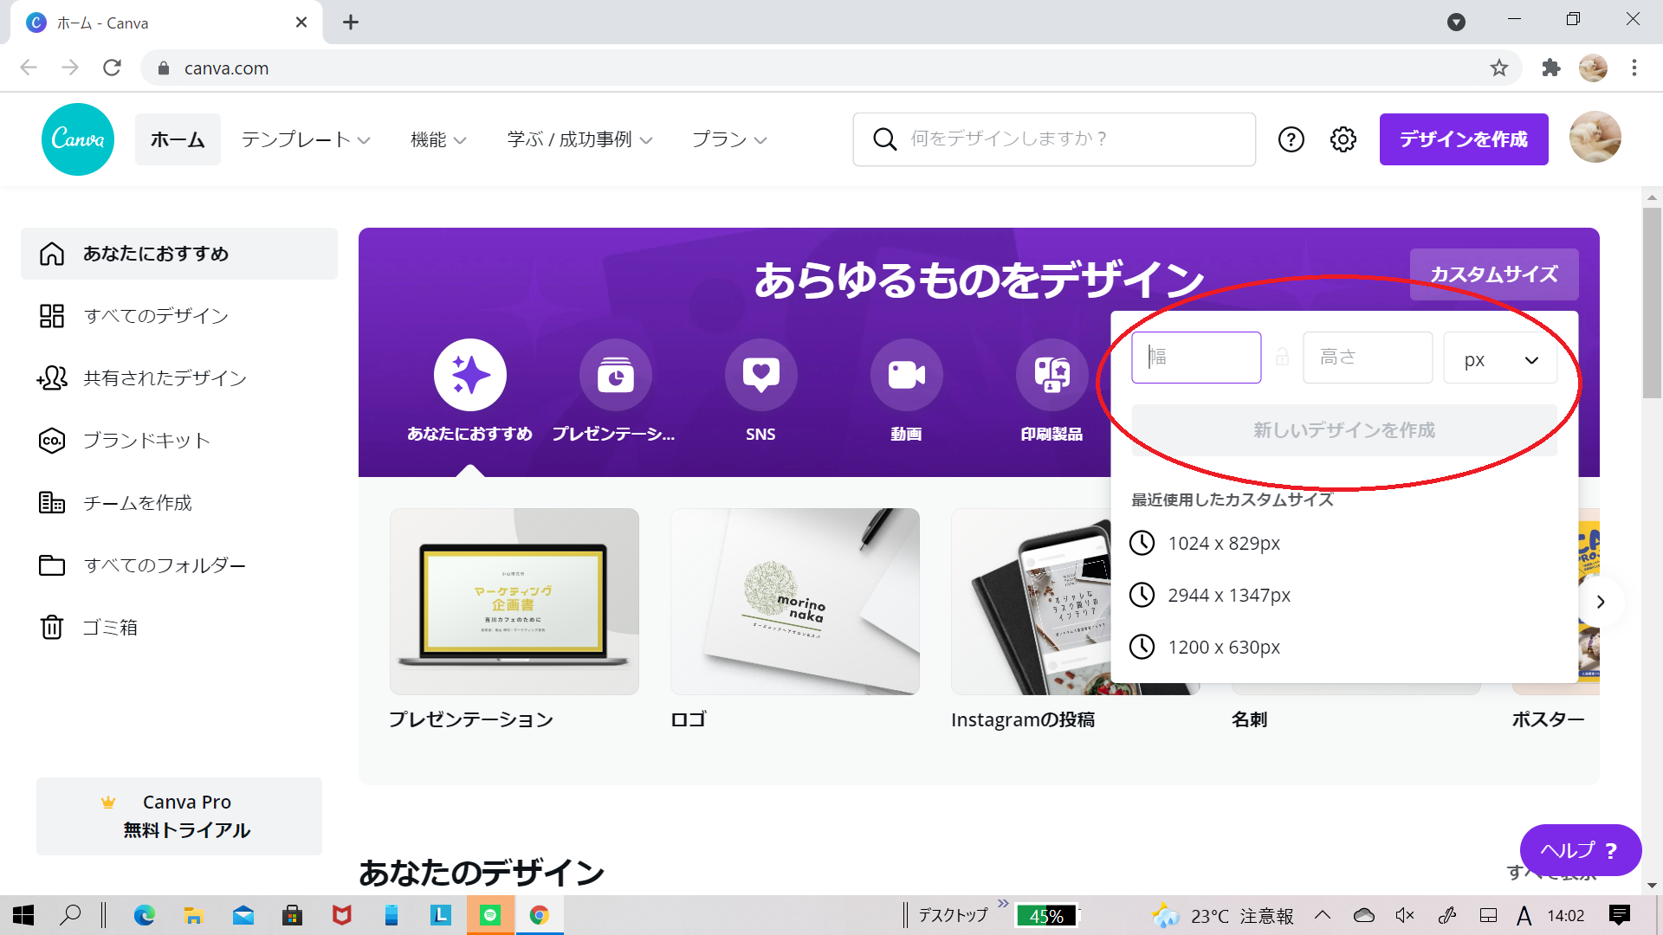Open Windows Start menu

click(x=23, y=915)
